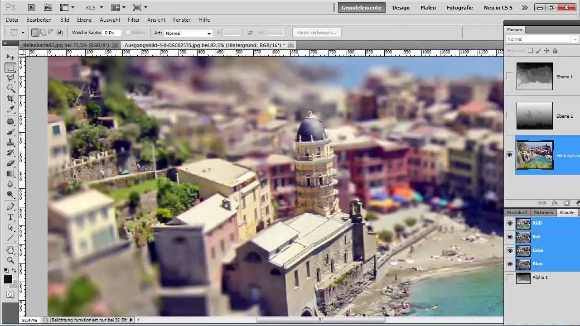Show the Alpha 1 channel
The image size is (580, 326).
(510, 278)
